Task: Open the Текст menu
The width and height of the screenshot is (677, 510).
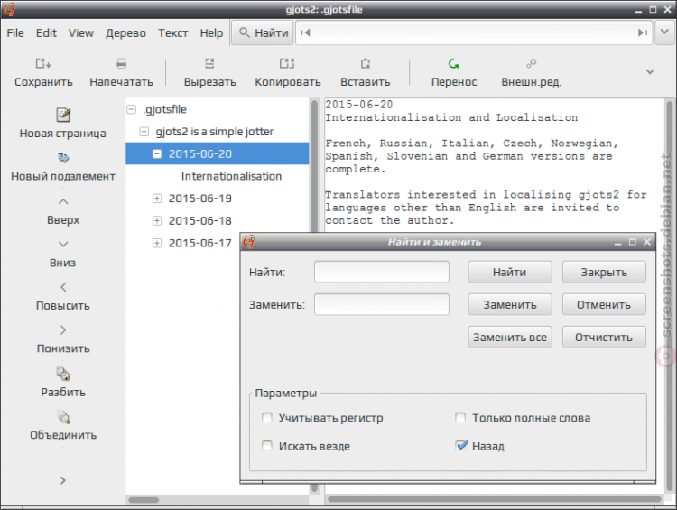Action: click(172, 33)
